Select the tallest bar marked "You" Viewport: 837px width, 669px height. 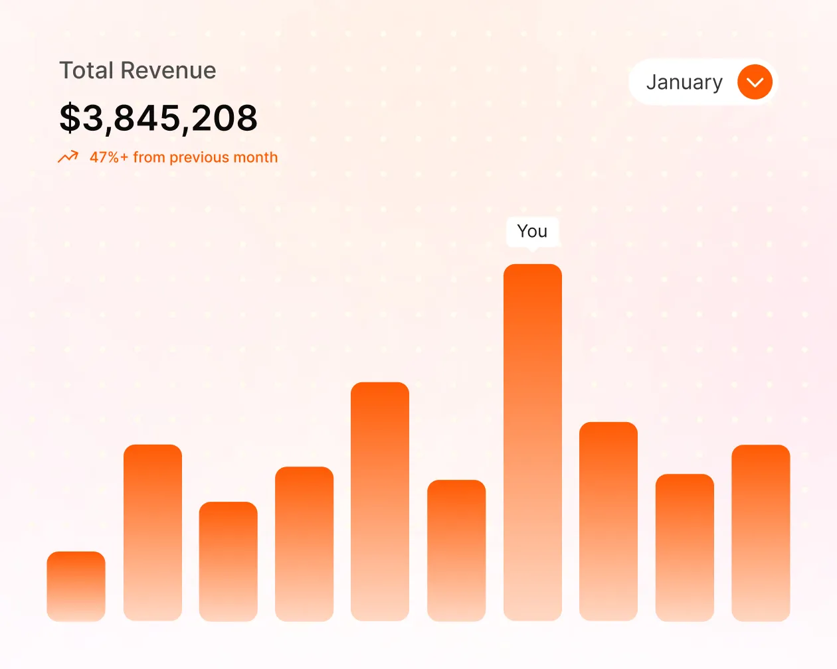tap(532, 442)
